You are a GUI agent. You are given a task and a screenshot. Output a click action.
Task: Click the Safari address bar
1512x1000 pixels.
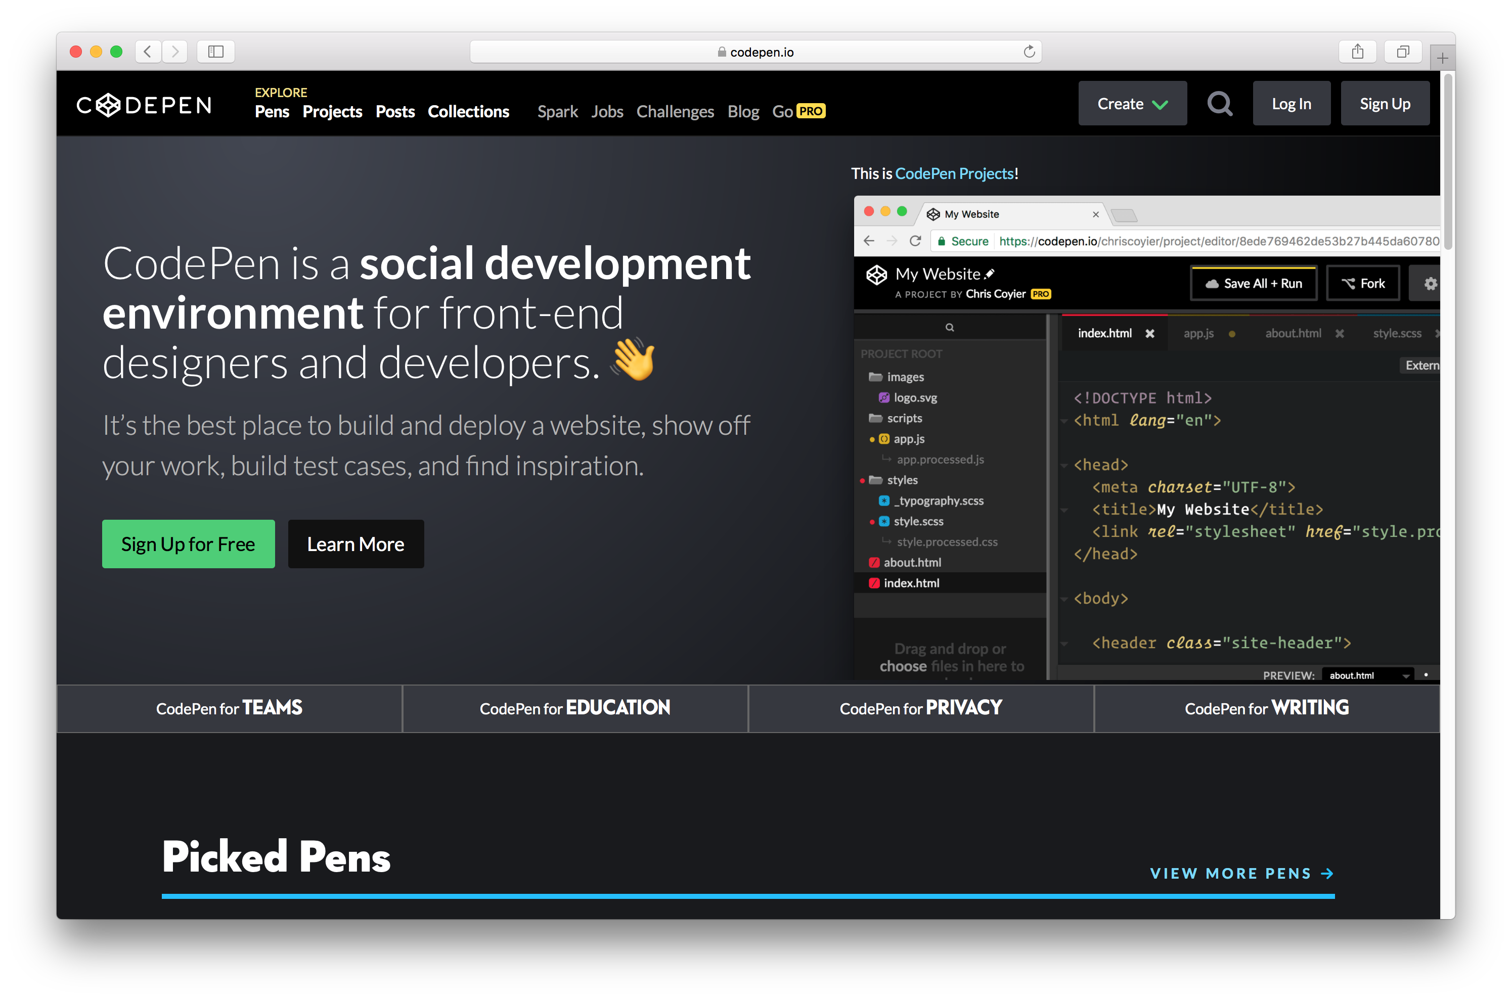pos(755,52)
